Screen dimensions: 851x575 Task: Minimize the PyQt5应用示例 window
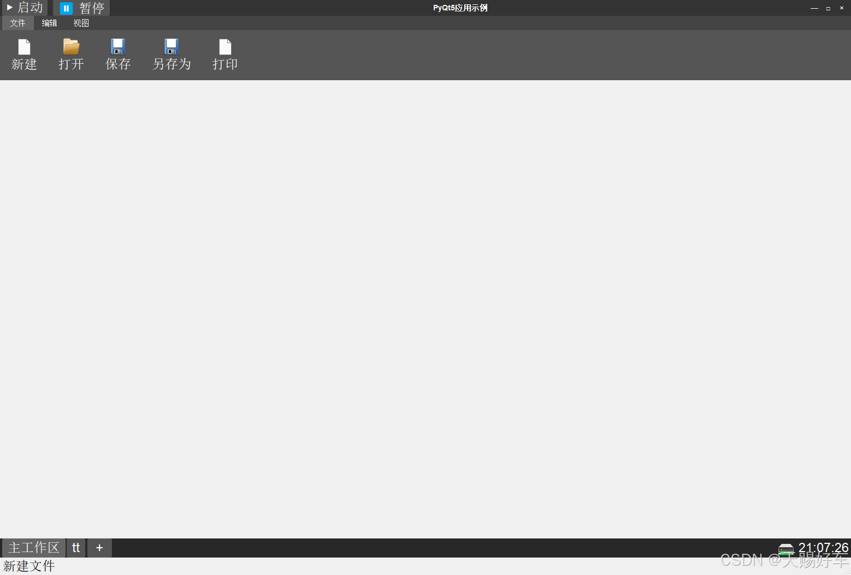tap(814, 8)
